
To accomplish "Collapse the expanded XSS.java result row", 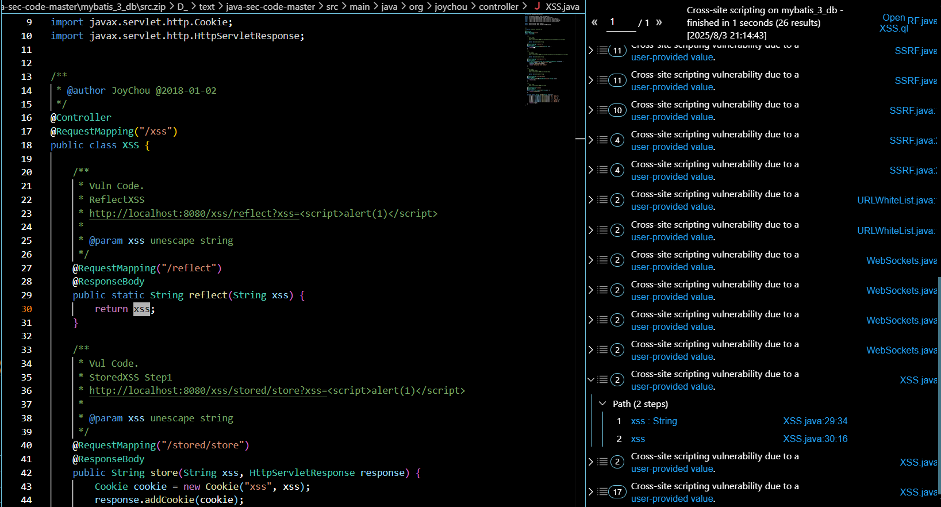I will tap(591, 379).
